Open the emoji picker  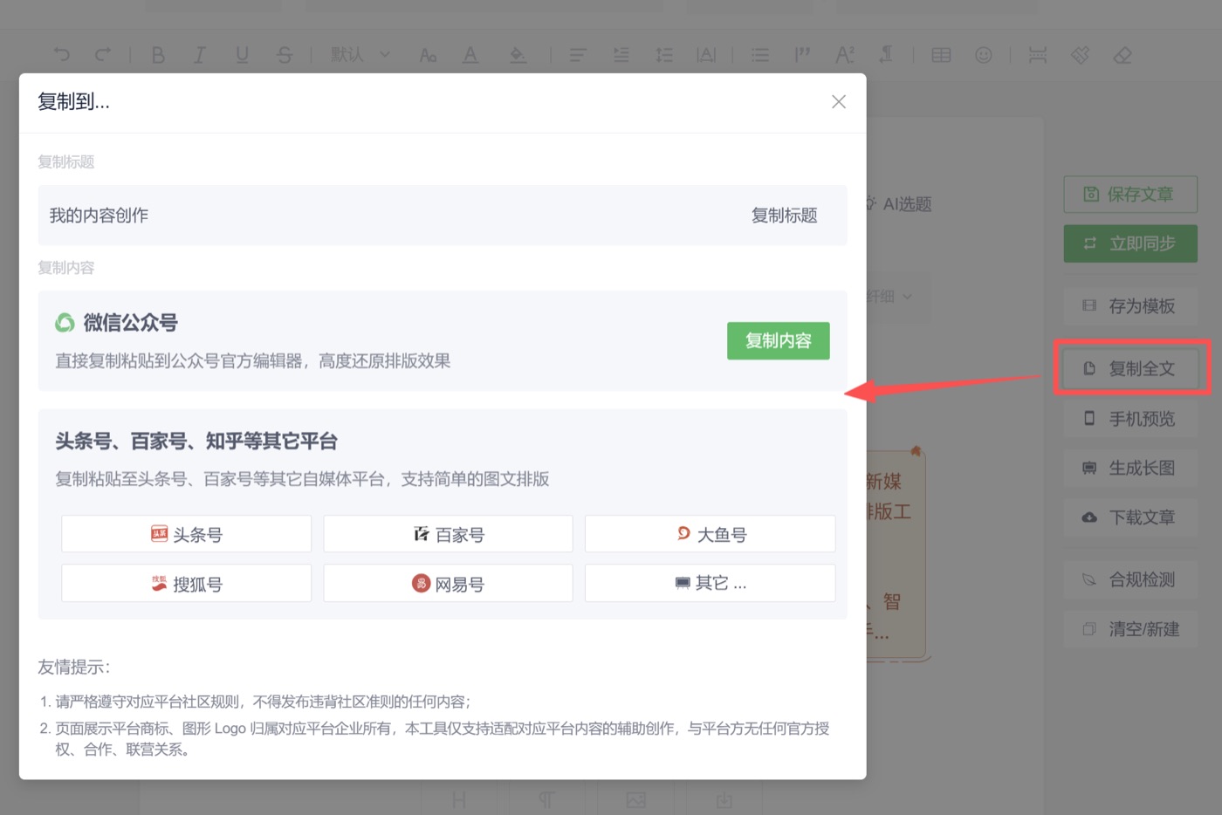(x=984, y=55)
